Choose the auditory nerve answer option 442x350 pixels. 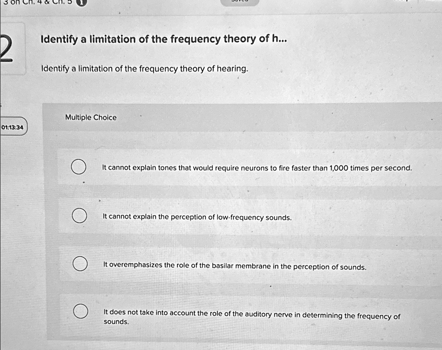pos(81,311)
